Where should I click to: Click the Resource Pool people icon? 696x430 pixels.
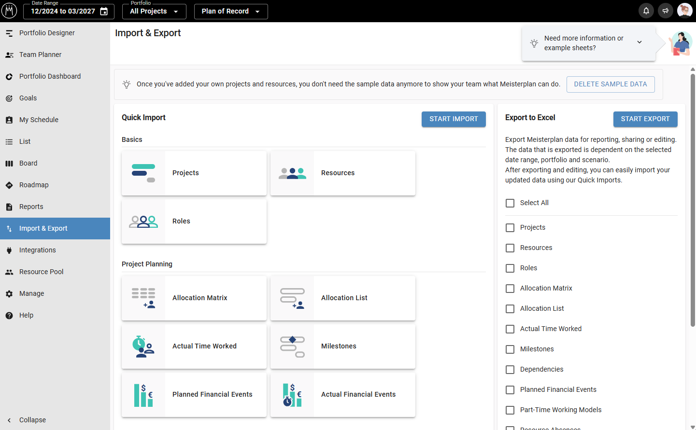click(x=9, y=272)
